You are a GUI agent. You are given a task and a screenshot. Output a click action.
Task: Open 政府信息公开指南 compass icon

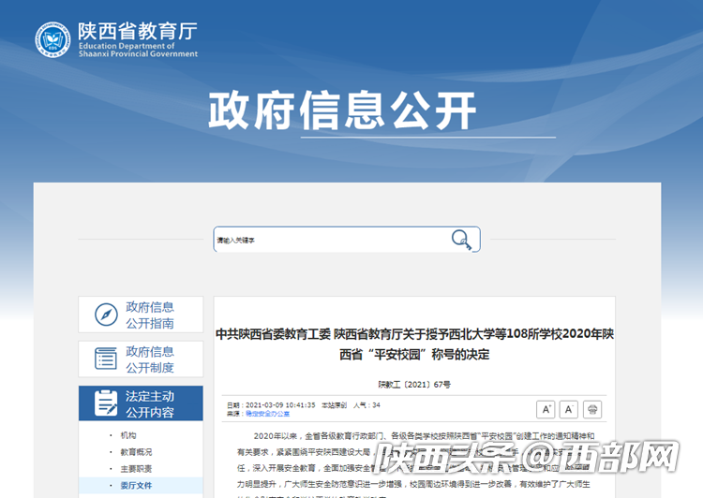pos(106,315)
